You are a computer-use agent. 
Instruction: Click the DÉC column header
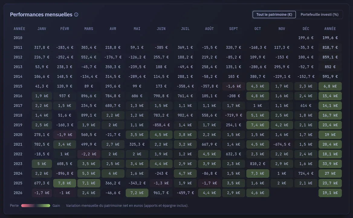coord(306,29)
